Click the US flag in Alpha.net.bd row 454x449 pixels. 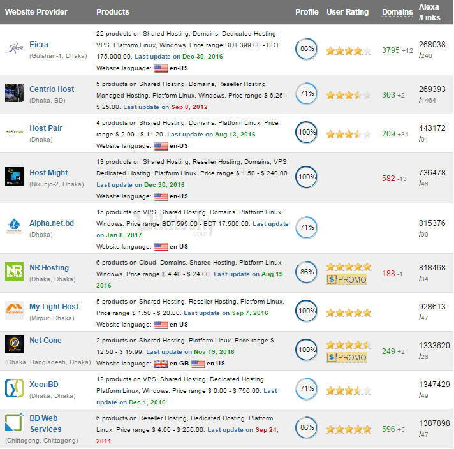(x=161, y=247)
